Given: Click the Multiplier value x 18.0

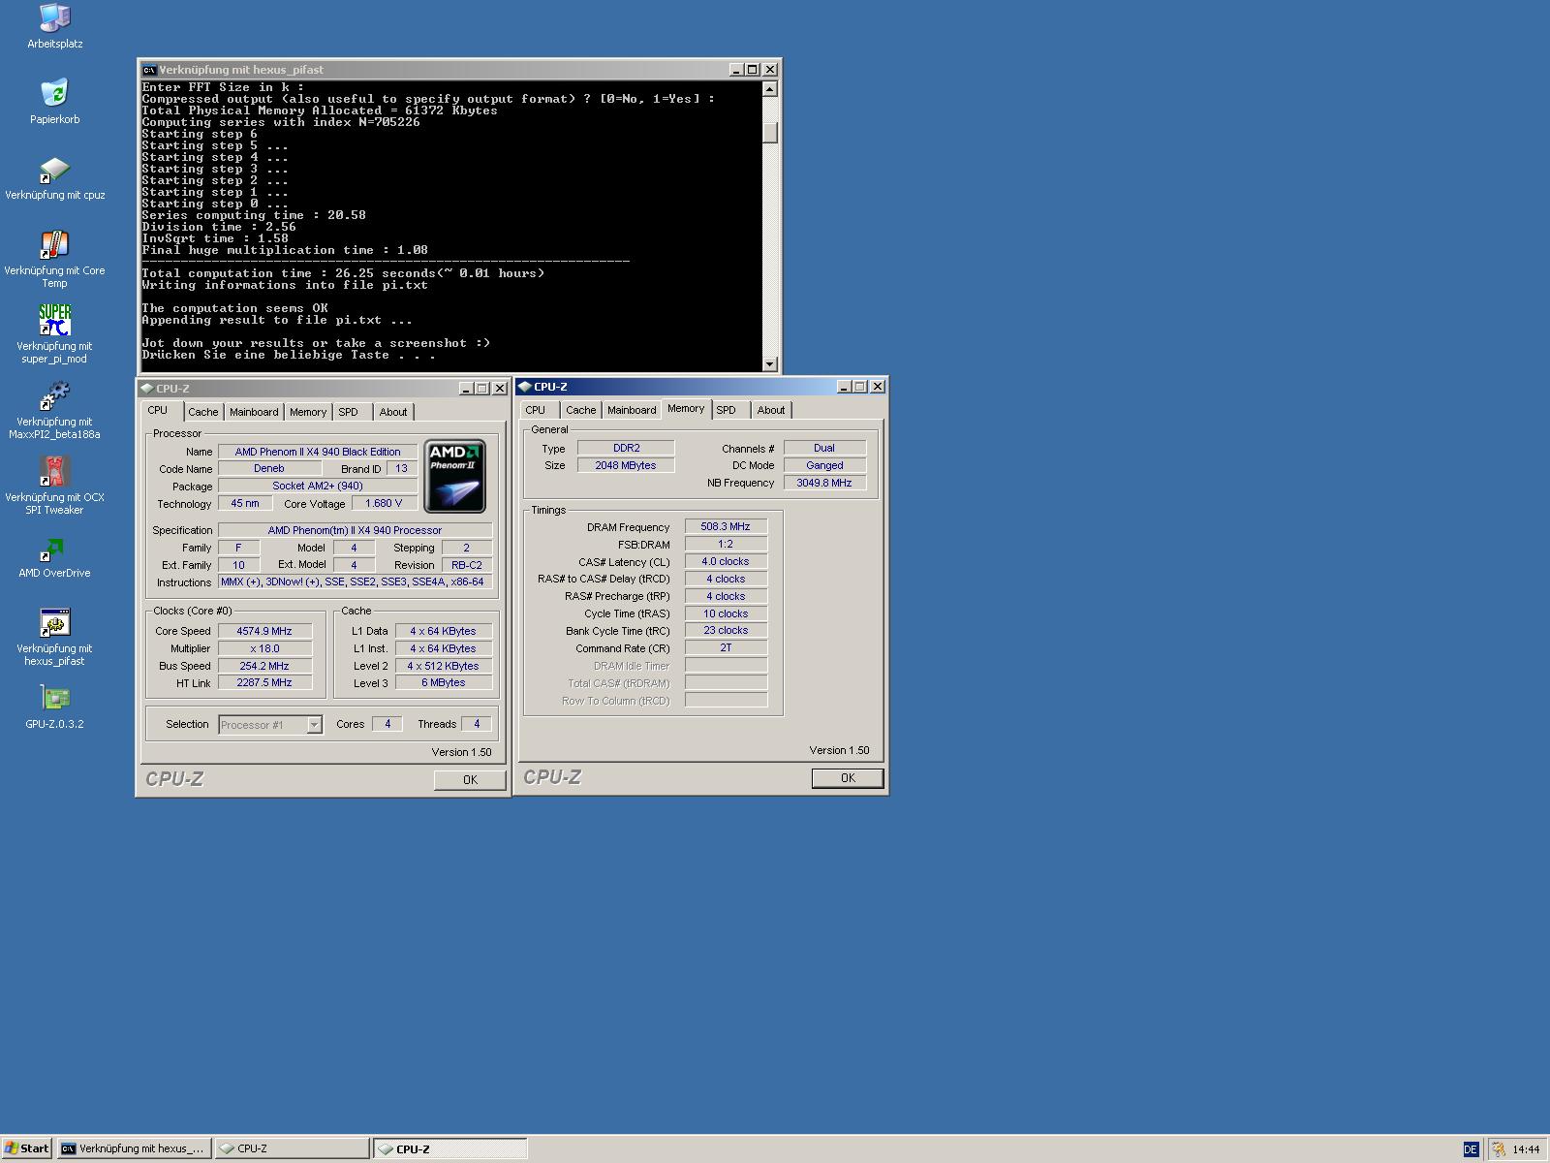Looking at the screenshot, I should tap(264, 648).
